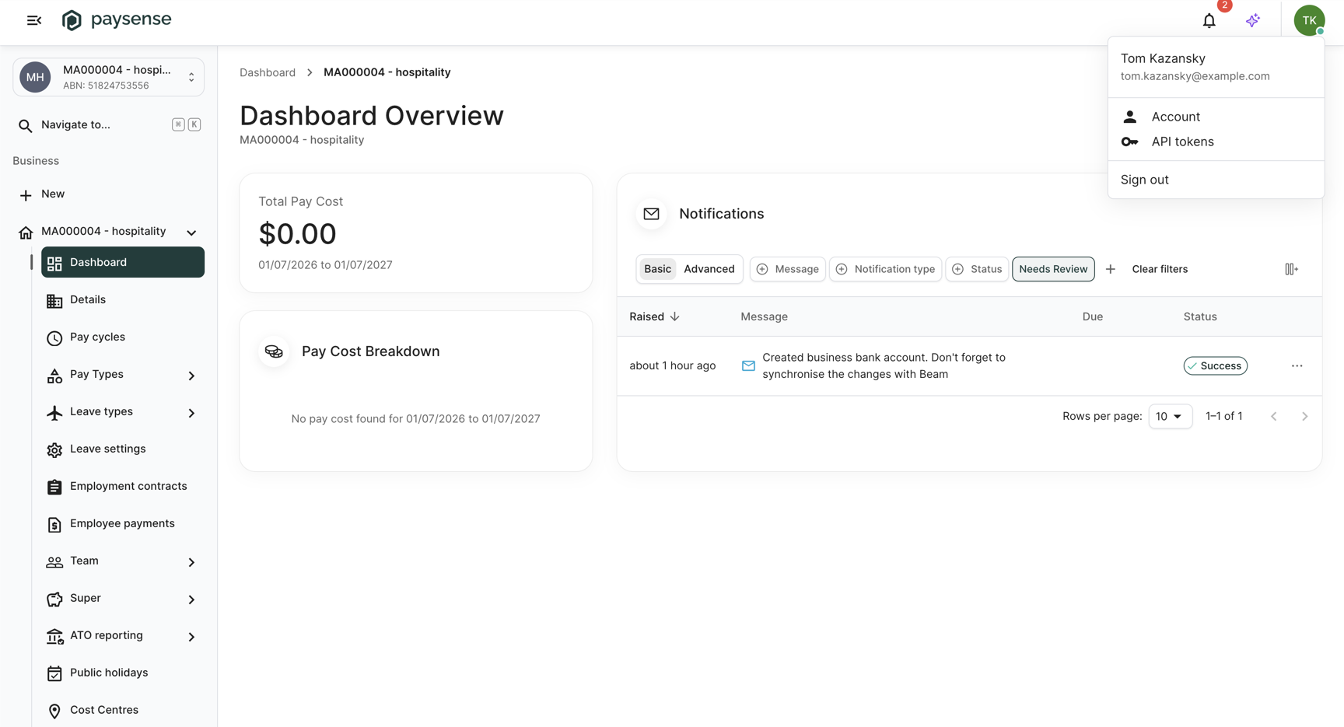The height and width of the screenshot is (727, 1344).
Task: Expand Pay Types submenu chevron
Action: pos(191,376)
